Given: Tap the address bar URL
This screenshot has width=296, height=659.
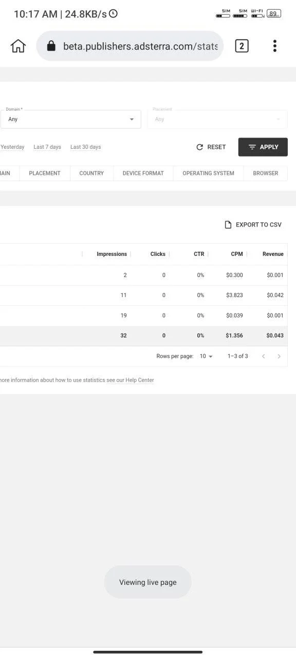Looking at the screenshot, I should (x=140, y=46).
